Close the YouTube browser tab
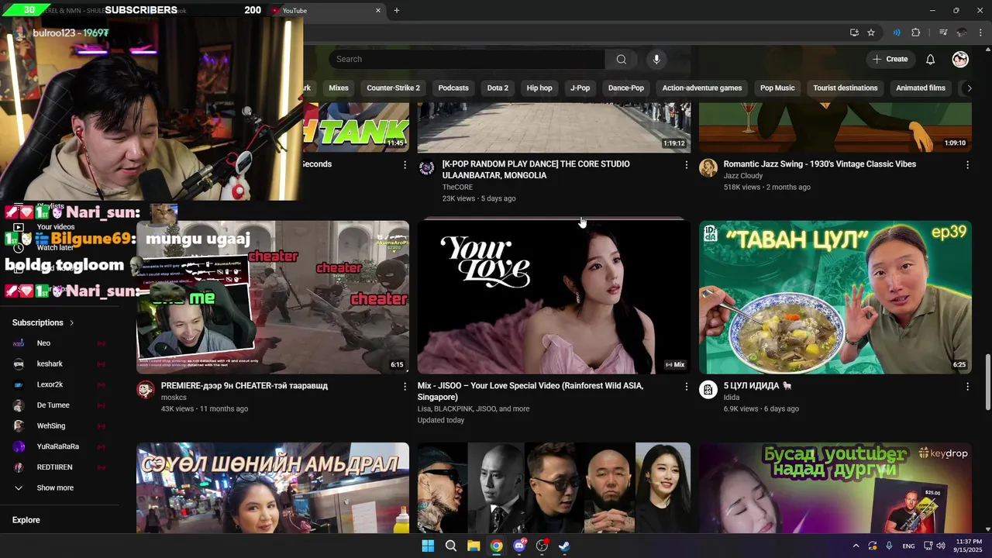The width and height of the screenshot is (992, 558). tap(378, 10)
